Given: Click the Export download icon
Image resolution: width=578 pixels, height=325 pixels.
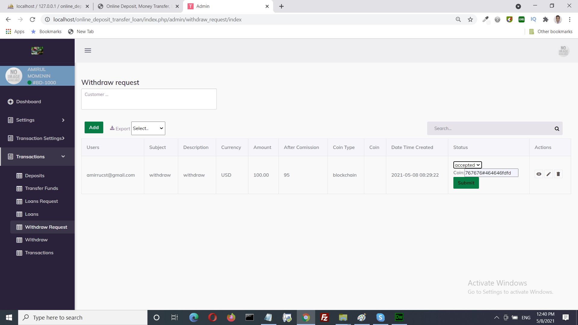Looking at the screenshot, I should [x=112, y=128].
